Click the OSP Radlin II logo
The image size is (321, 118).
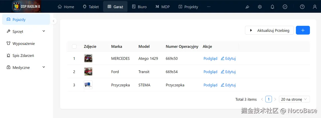click(x=26, y=6)
